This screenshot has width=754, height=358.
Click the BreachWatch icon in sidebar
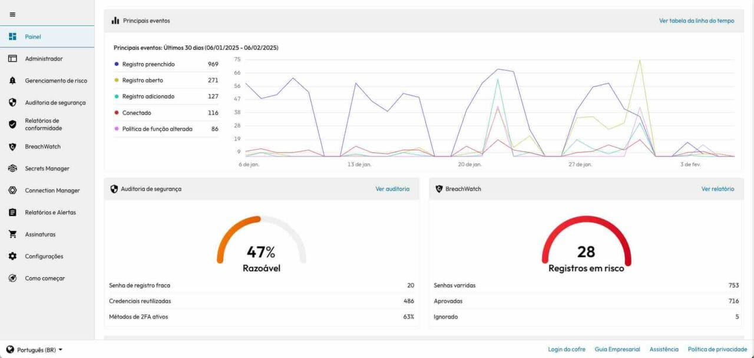click(12, 147)
